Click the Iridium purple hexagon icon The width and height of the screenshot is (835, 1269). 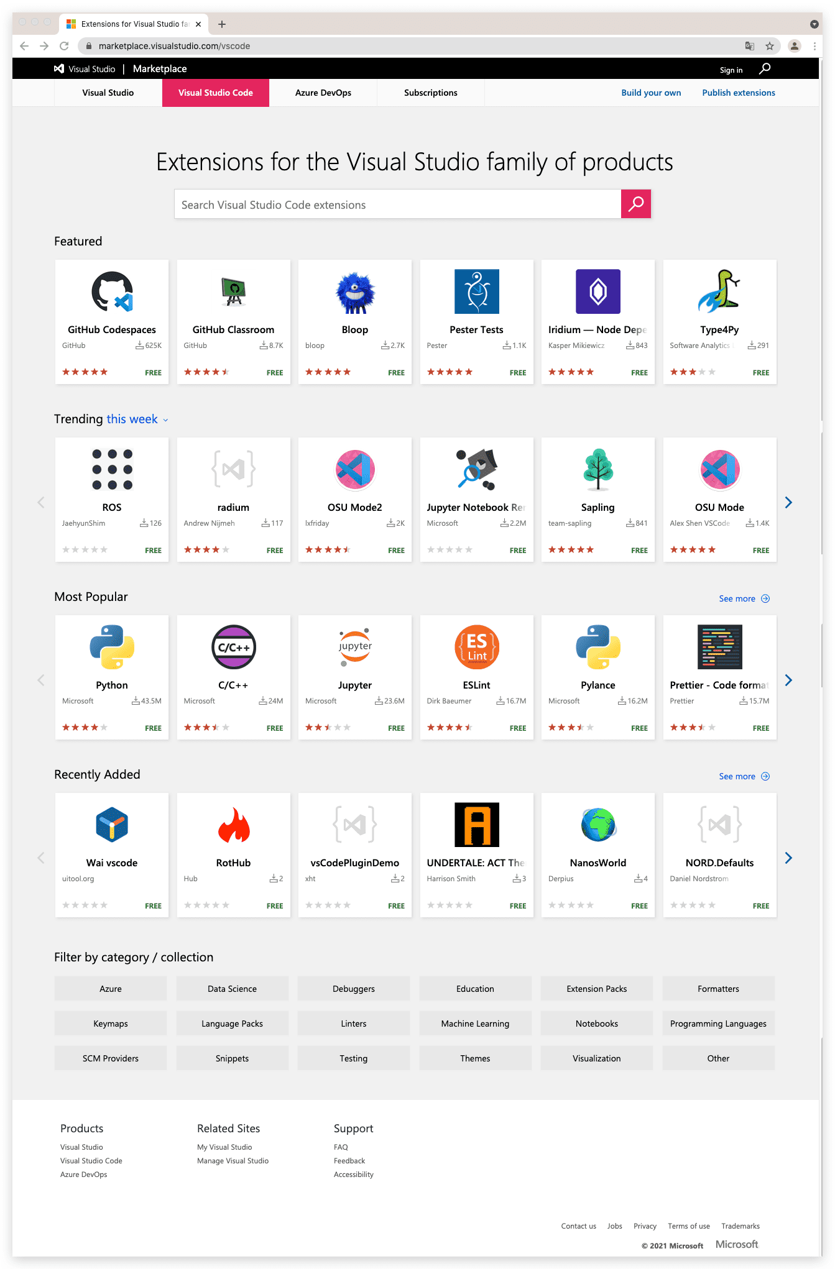pyautogui.click(x=598, y=291)
